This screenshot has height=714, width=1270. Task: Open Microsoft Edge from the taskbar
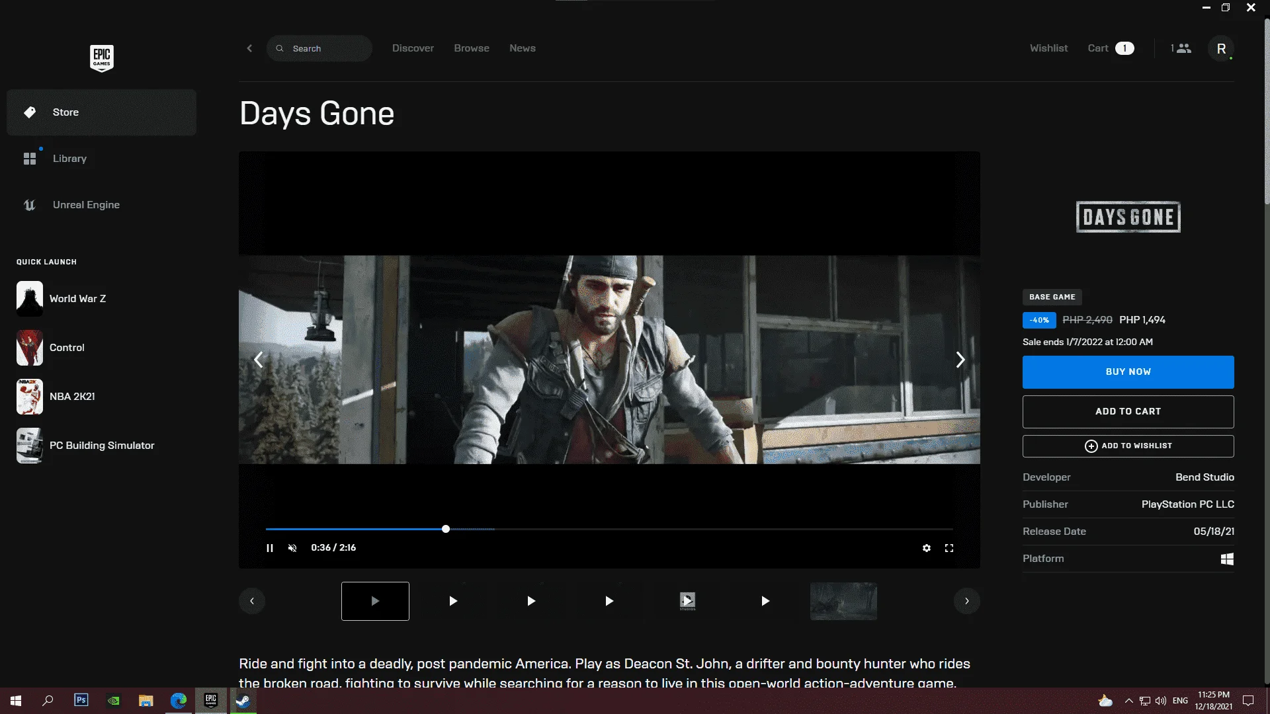(179, 701)
